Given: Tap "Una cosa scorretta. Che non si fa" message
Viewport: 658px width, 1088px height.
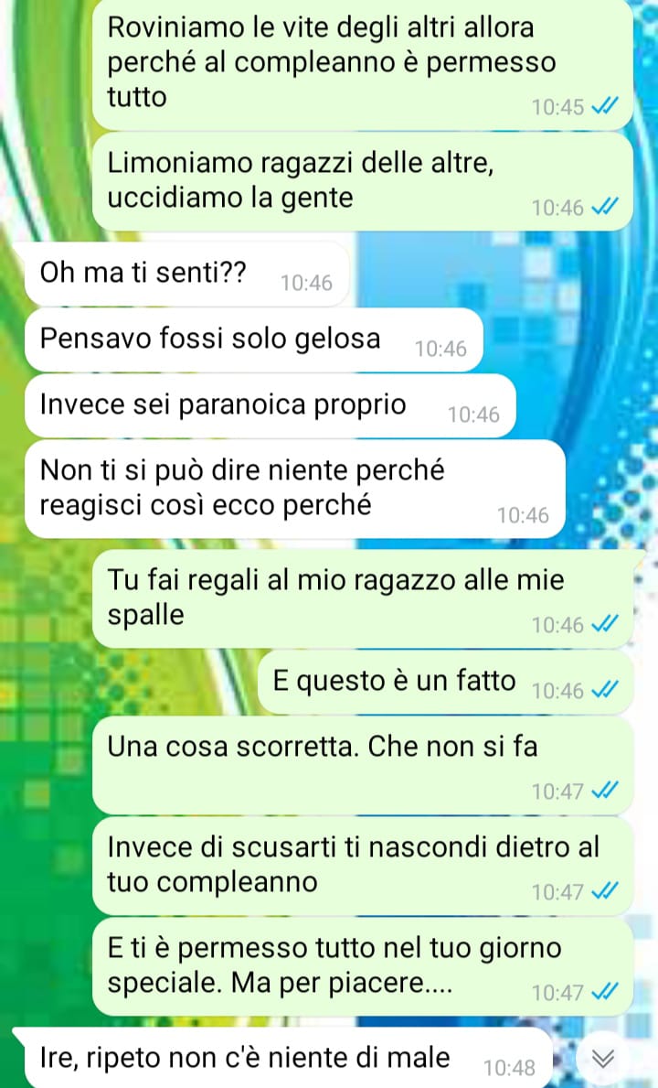Looking at the screenshot, I should click(362, 765).
